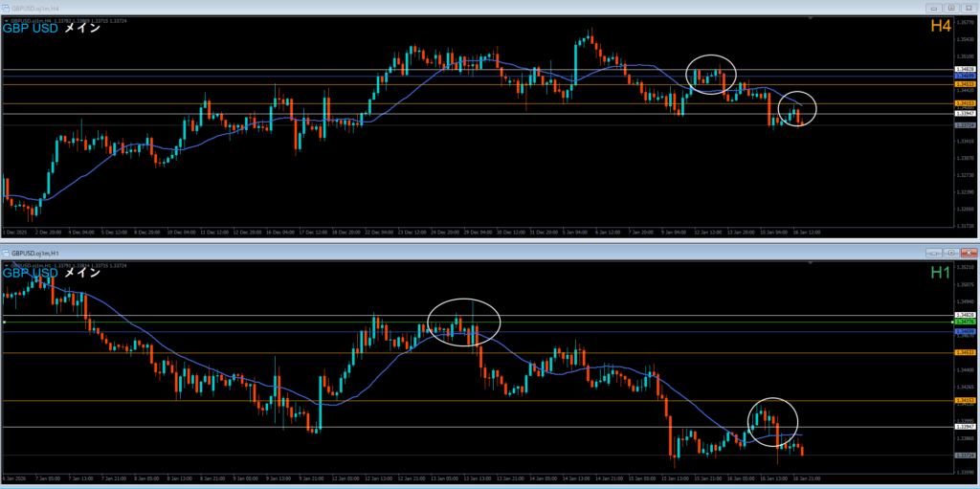Click the 1.35210 scale value in H1 chart
This screenshot has height=489, width=980.
(964, 267)
